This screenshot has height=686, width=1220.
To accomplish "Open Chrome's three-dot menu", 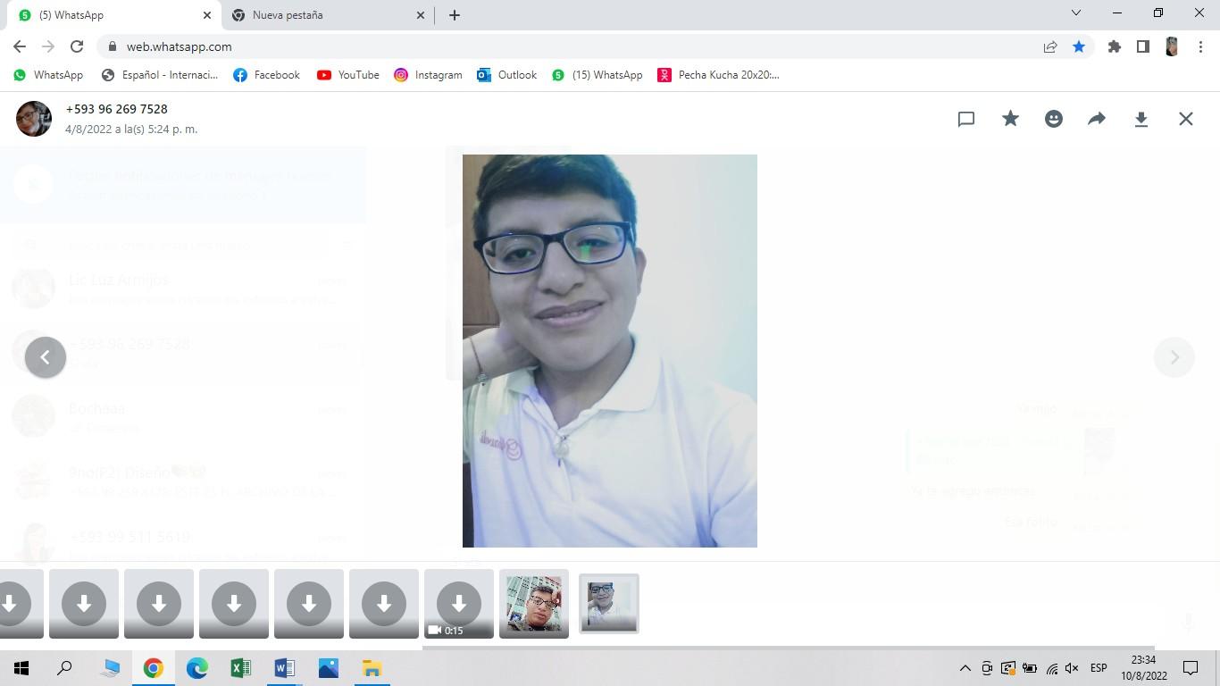I will (1200, 46).
